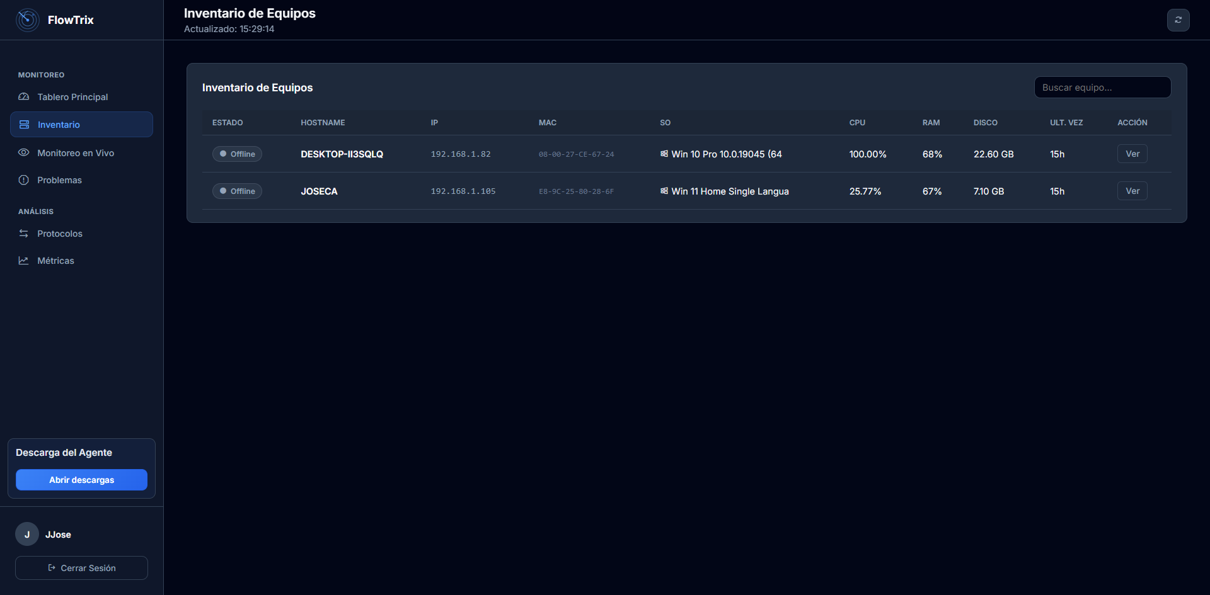Viewport: 1210px width, 595px height.
Task: Click the FlowTrix radar logo icon
Action: [28, 20]
